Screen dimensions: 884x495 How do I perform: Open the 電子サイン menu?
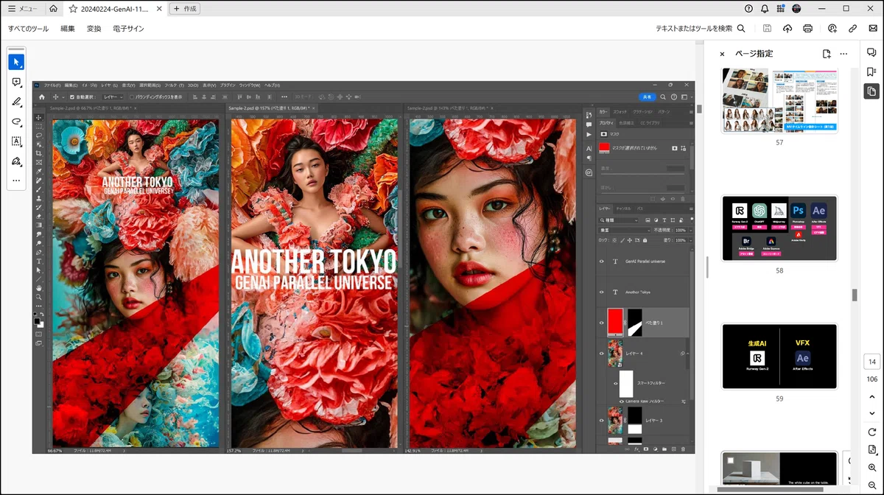[128, 29]
